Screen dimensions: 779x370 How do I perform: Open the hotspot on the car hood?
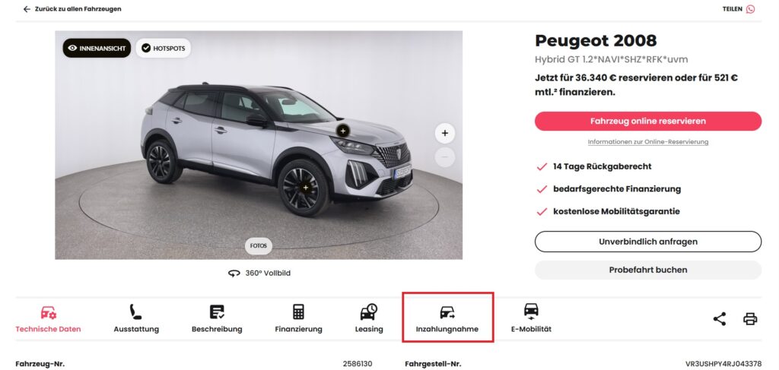coord(342,131)
